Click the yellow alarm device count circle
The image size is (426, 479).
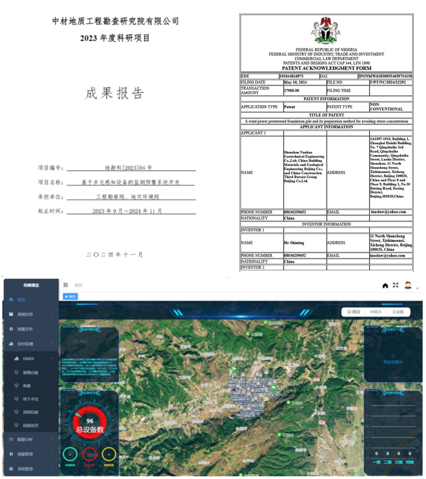[109, 455]
